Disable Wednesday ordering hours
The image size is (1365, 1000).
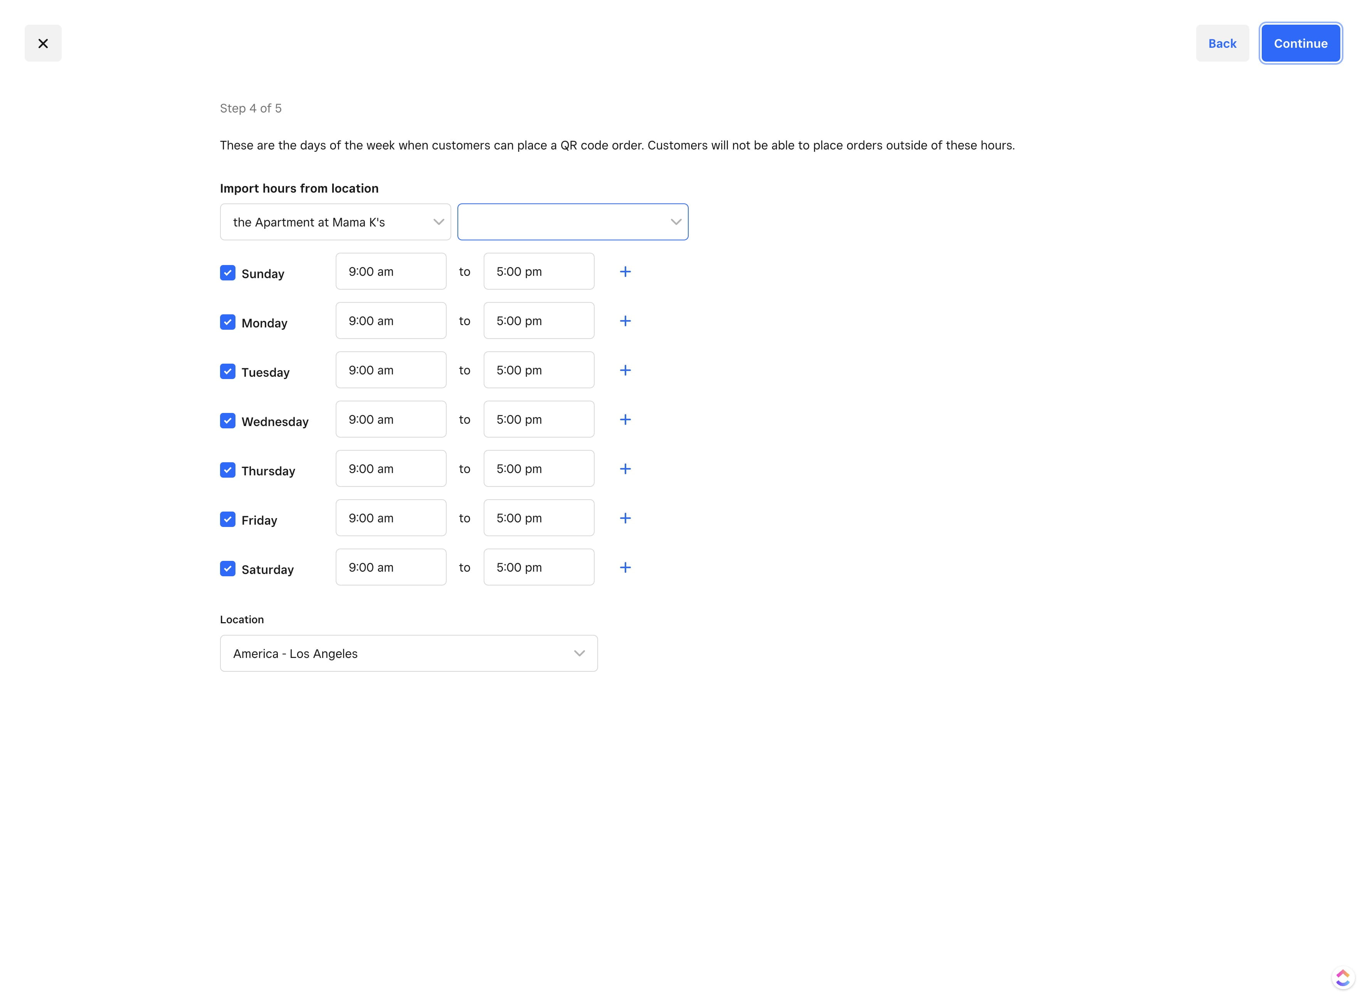(x=227, y=420)
